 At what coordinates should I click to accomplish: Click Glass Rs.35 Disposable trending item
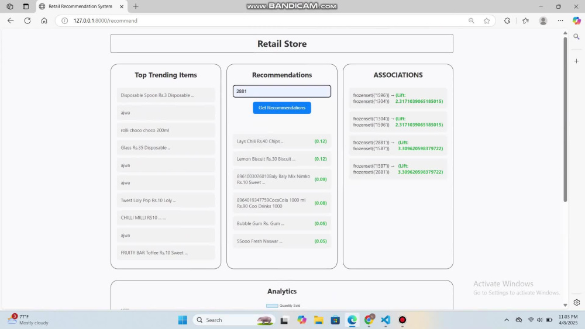[x=166, y=147]
